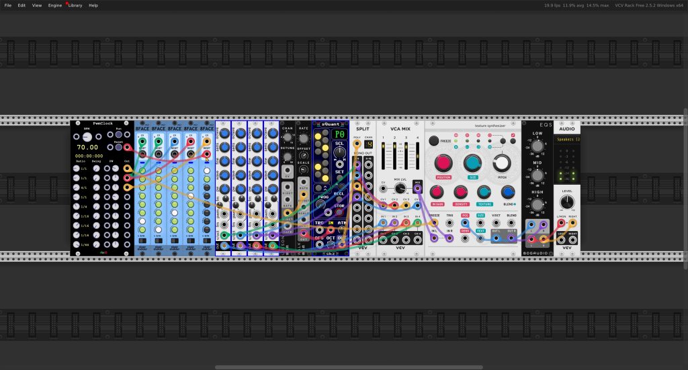688x370 pixels.
Task: Open the Edit menu
Action: tap(21, 5)
